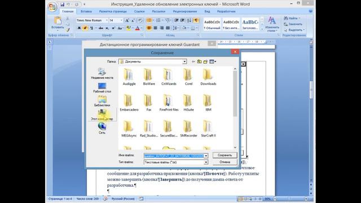Click the Отмена button
This screenshot has height=203, width=361.
(224, 162)
